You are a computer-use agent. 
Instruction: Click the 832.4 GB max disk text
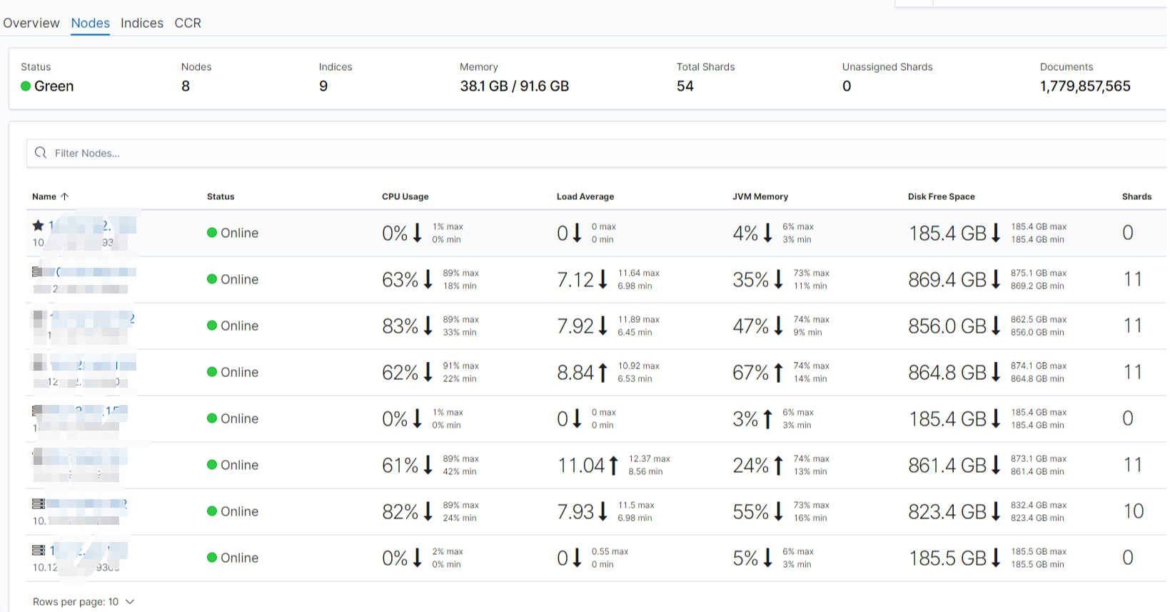(1039, 505)
